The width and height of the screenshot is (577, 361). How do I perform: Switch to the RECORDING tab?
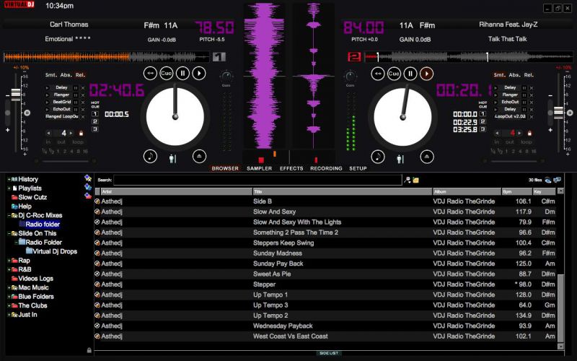326,168
